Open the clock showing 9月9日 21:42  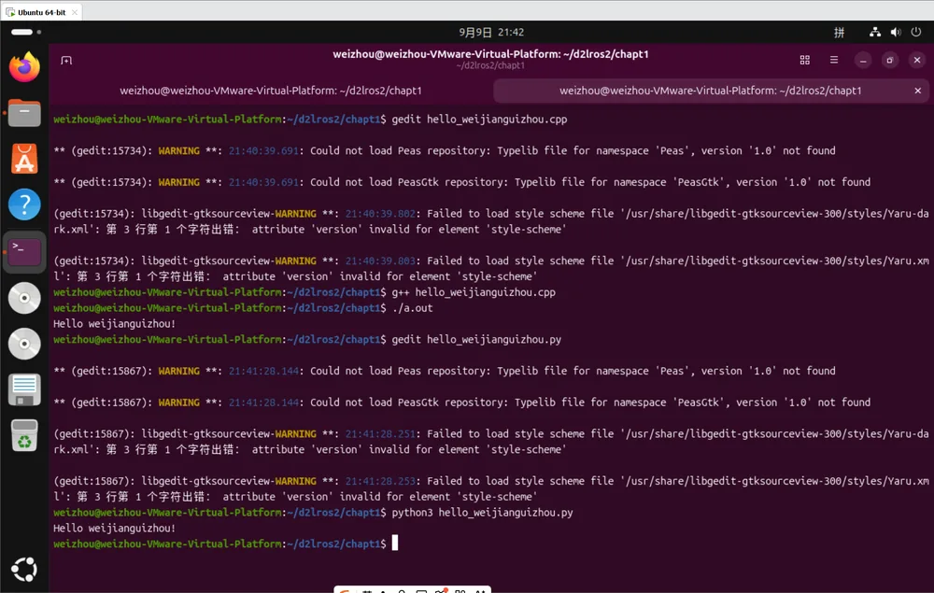tap(491, 32)
